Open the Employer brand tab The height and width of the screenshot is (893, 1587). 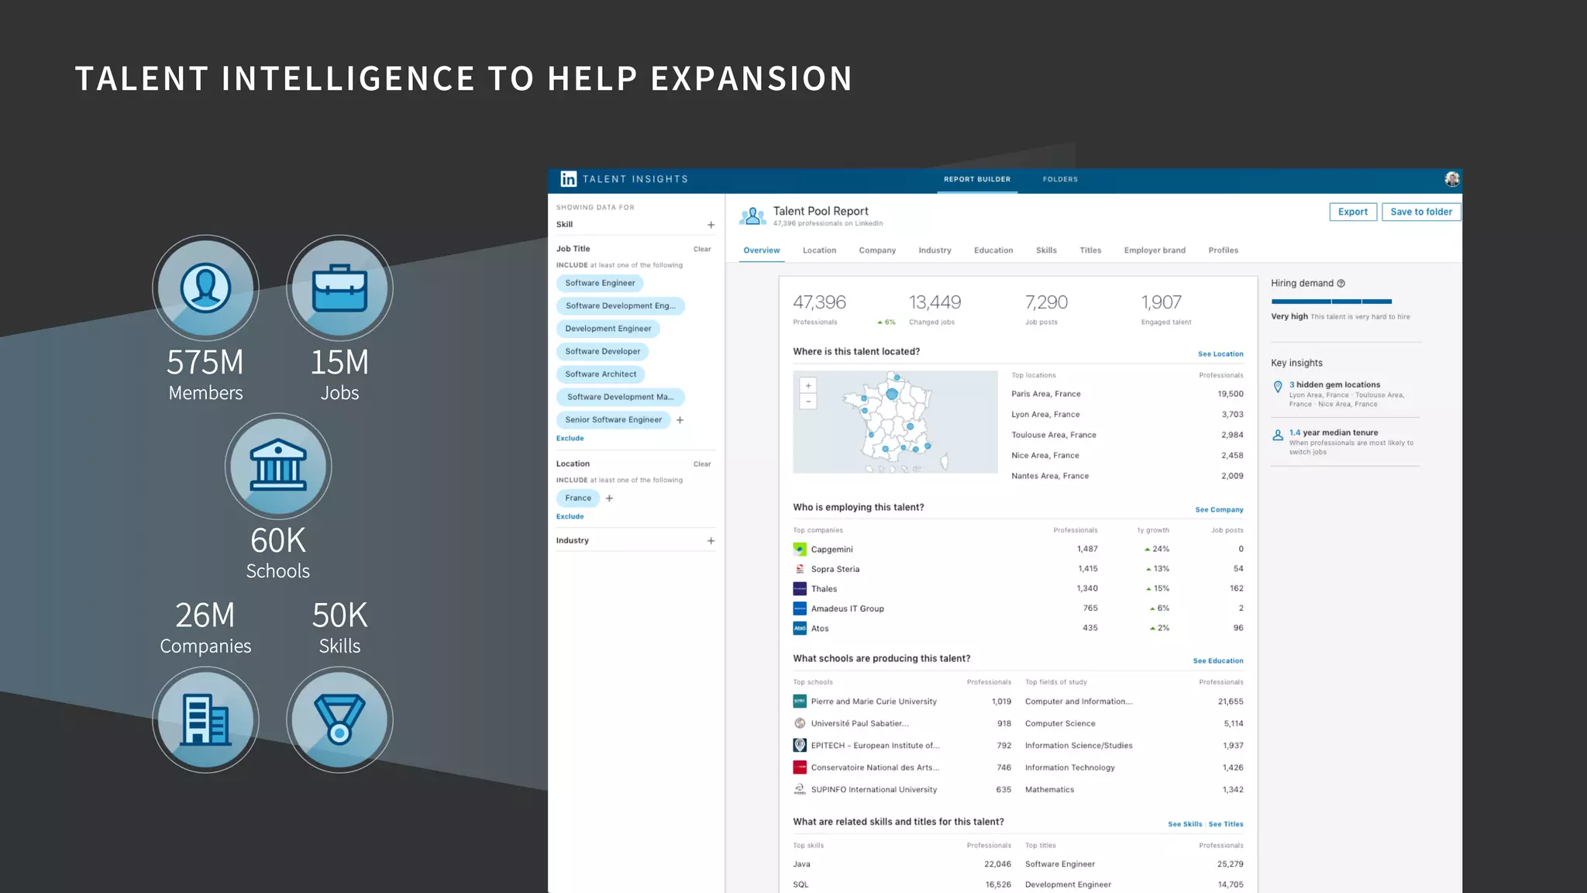(x=1154, y=250)
